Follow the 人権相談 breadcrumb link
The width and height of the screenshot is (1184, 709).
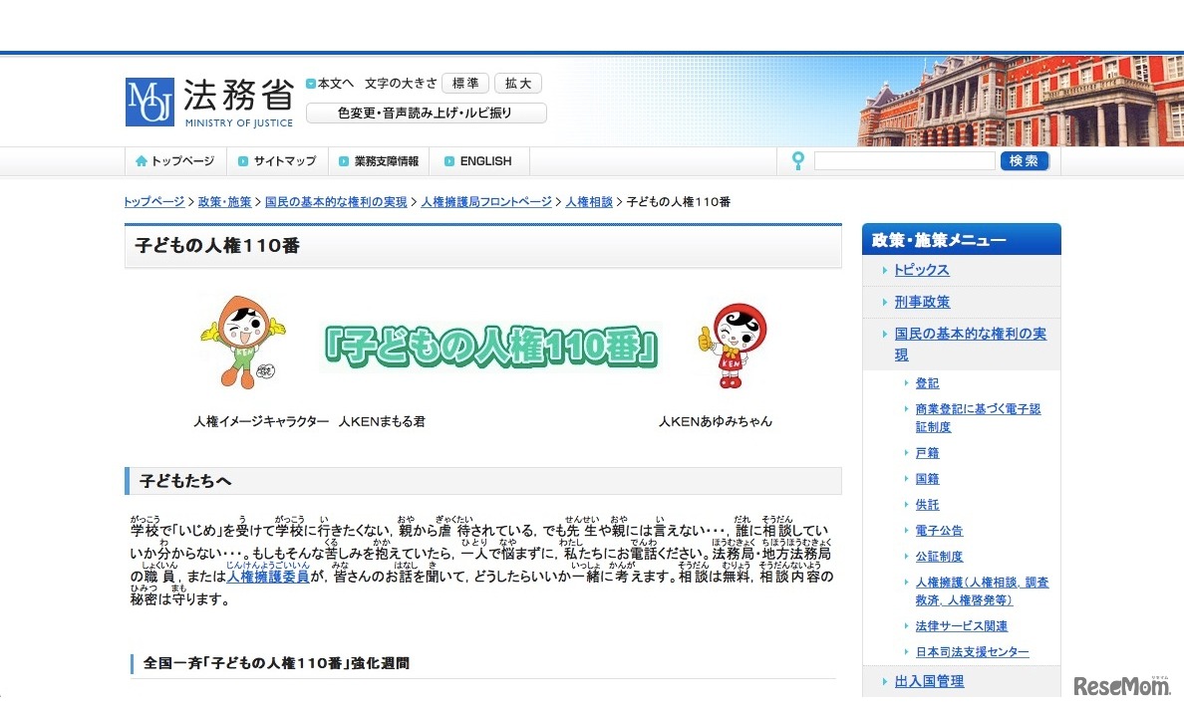(588, 200)
